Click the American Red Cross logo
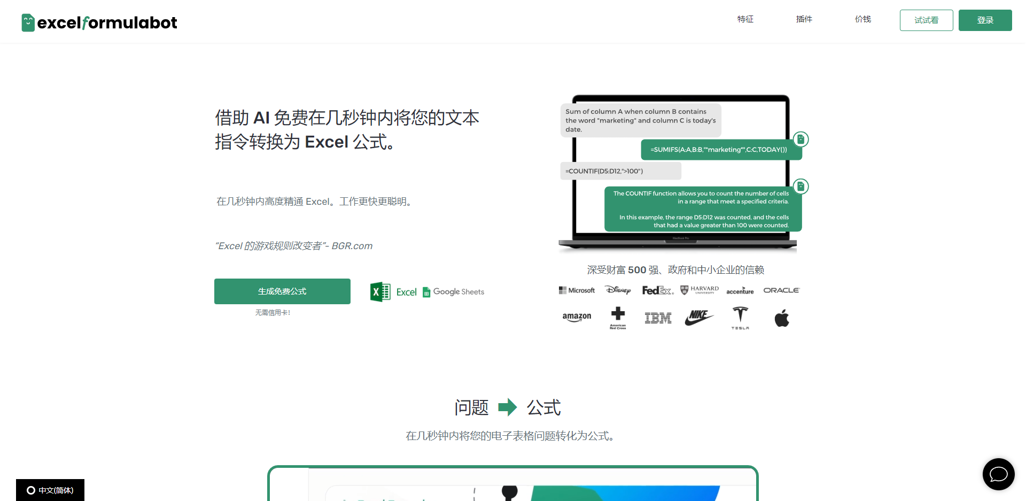 tap(618, 318)
